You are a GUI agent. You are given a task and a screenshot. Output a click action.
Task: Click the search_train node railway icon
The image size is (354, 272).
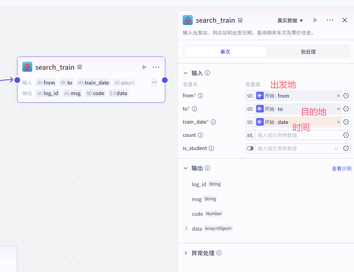pos(27,67)
